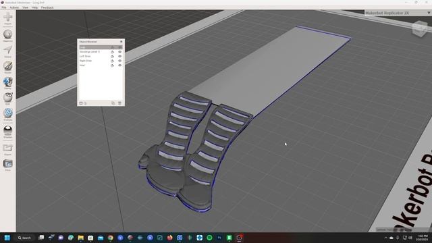This screenshot has width=432, height=243.
Task: Select the highlighted first row in Object Browser
Action: (101, 47)
